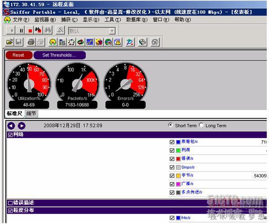Toggle the 粒度分布 section checkbox
Image resolution: width=269 pixels, height=224 pixels.
point(10,211)
